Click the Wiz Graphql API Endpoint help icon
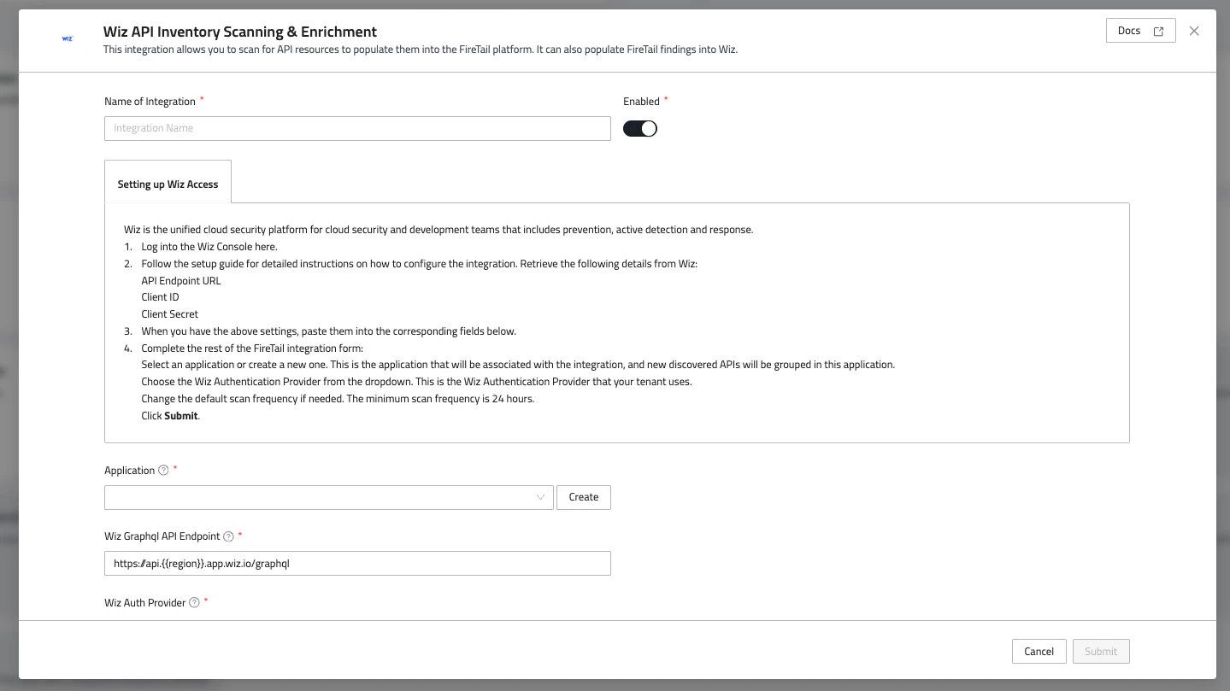1230x691 pixels. 228,536
